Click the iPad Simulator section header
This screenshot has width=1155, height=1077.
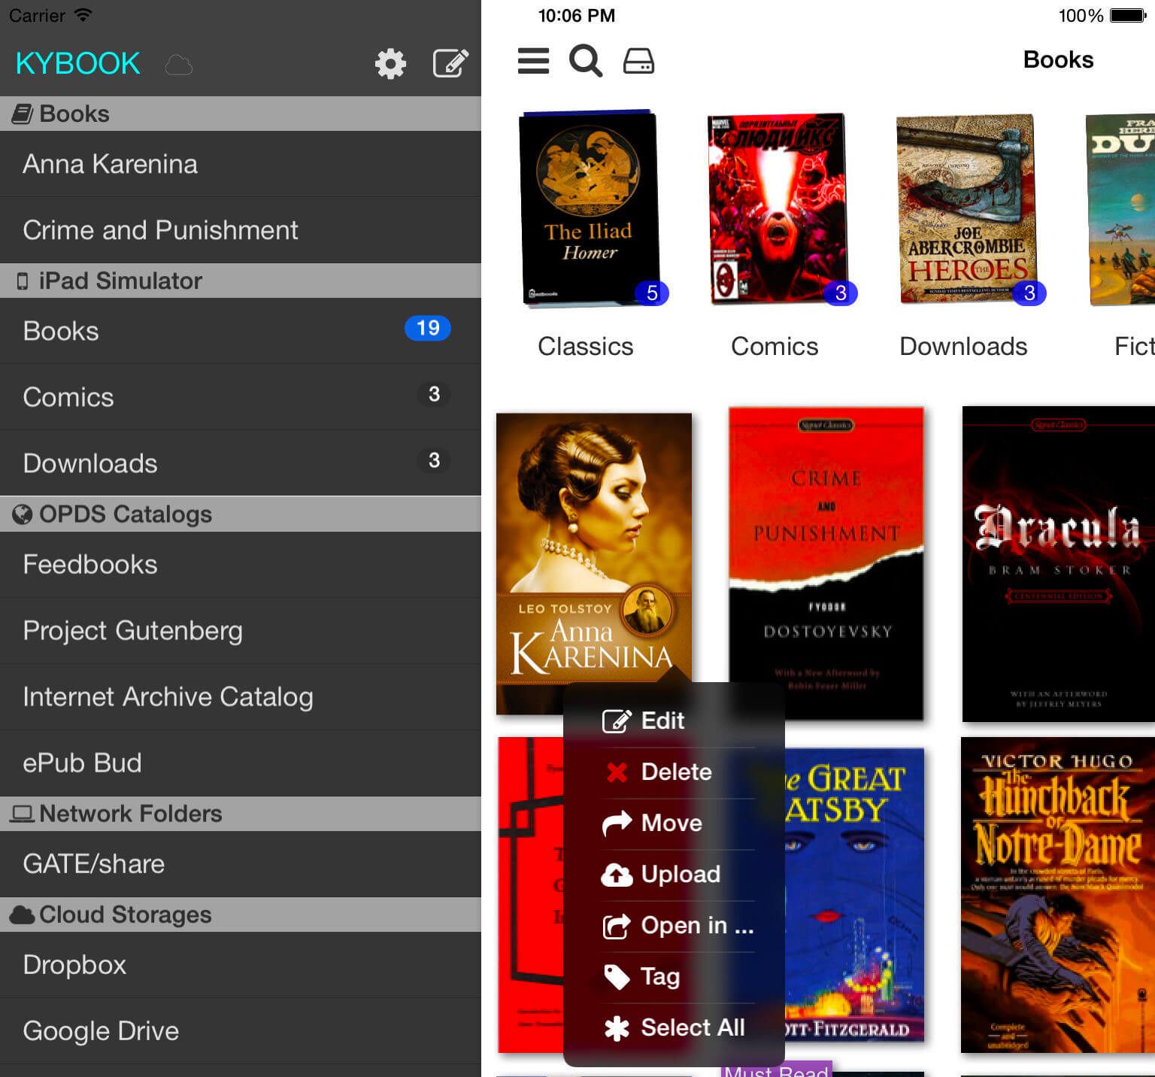pyautogui.click(x=241, y=281)
